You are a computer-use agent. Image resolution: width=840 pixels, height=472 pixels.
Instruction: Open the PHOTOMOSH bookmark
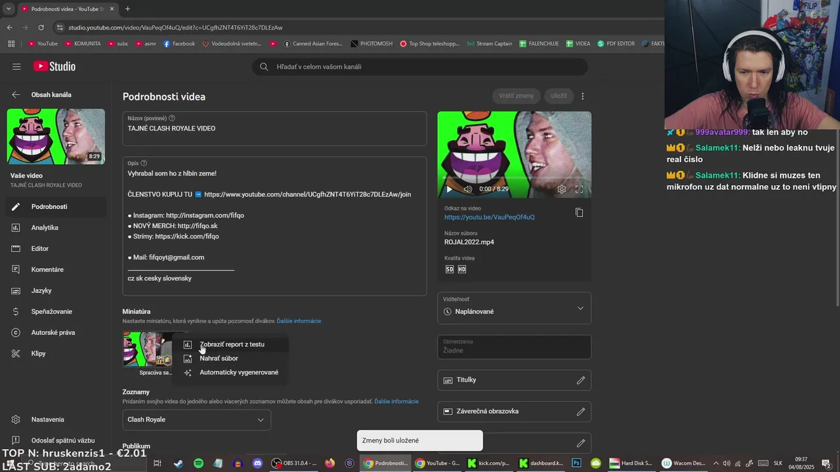(371, 44)
